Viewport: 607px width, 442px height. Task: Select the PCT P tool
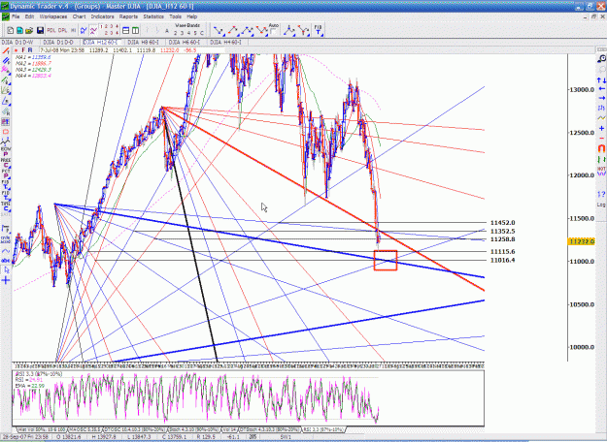6,174
